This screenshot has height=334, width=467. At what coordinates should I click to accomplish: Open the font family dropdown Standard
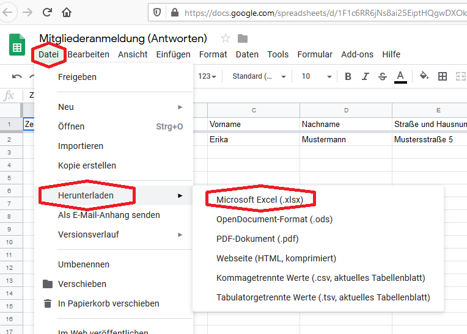click(259, 76)
